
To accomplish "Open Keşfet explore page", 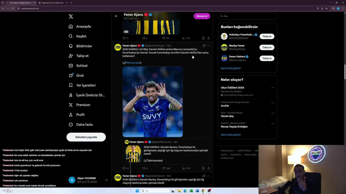I will coord(78,36).
